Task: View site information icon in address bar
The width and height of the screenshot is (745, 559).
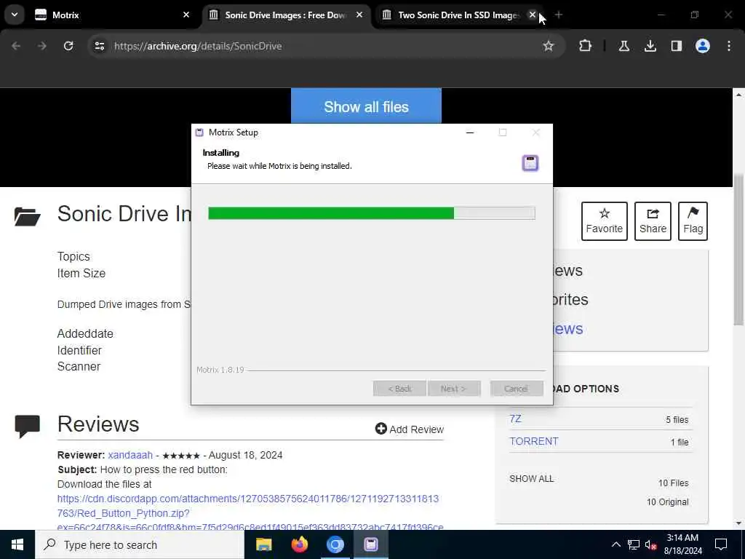Action: click(99, 46)
